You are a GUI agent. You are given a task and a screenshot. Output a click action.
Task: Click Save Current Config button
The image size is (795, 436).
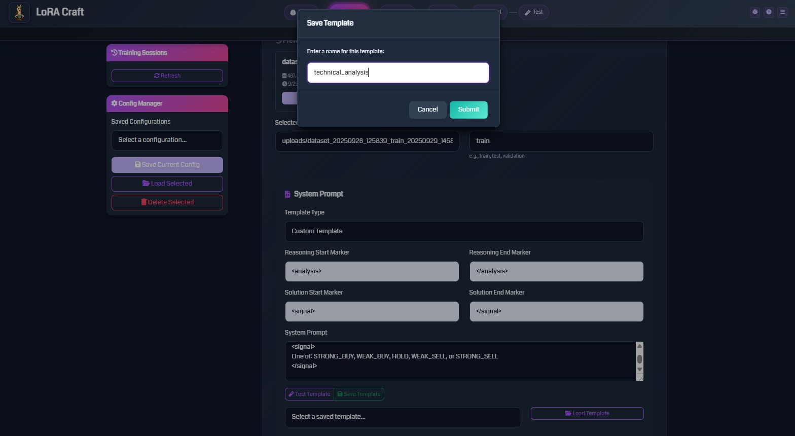167,165
